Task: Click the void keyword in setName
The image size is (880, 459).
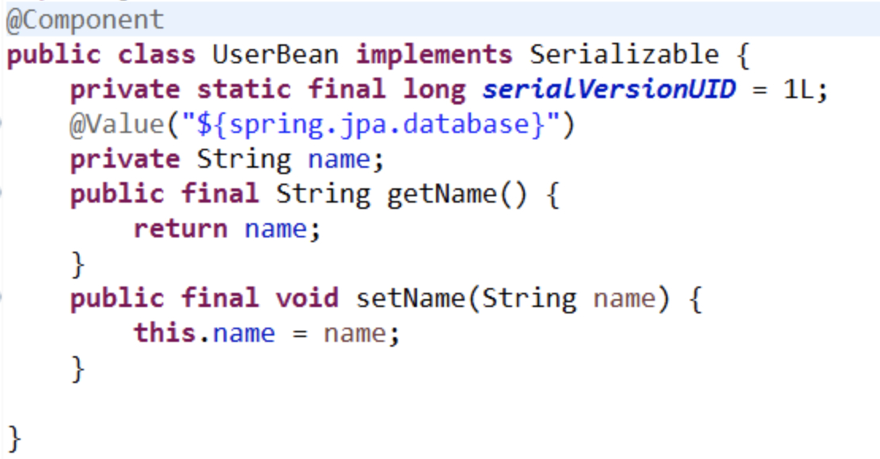Action: click(307, 298)
